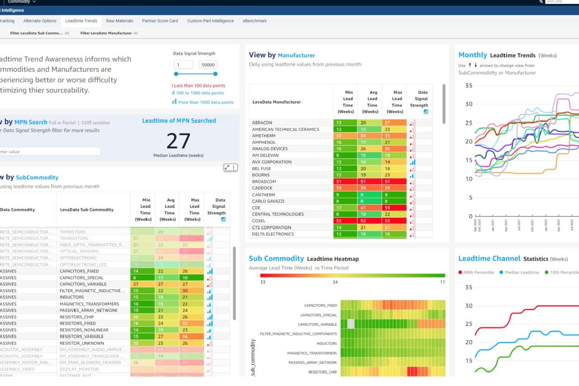Click the Data Signal Strength minimum value box
The width and height of the screenshot is (579, 386).
pyautogui.click(x=183, y=65)
